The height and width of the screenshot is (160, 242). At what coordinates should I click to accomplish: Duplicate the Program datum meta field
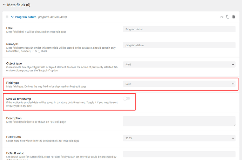[x=228, y=17]
